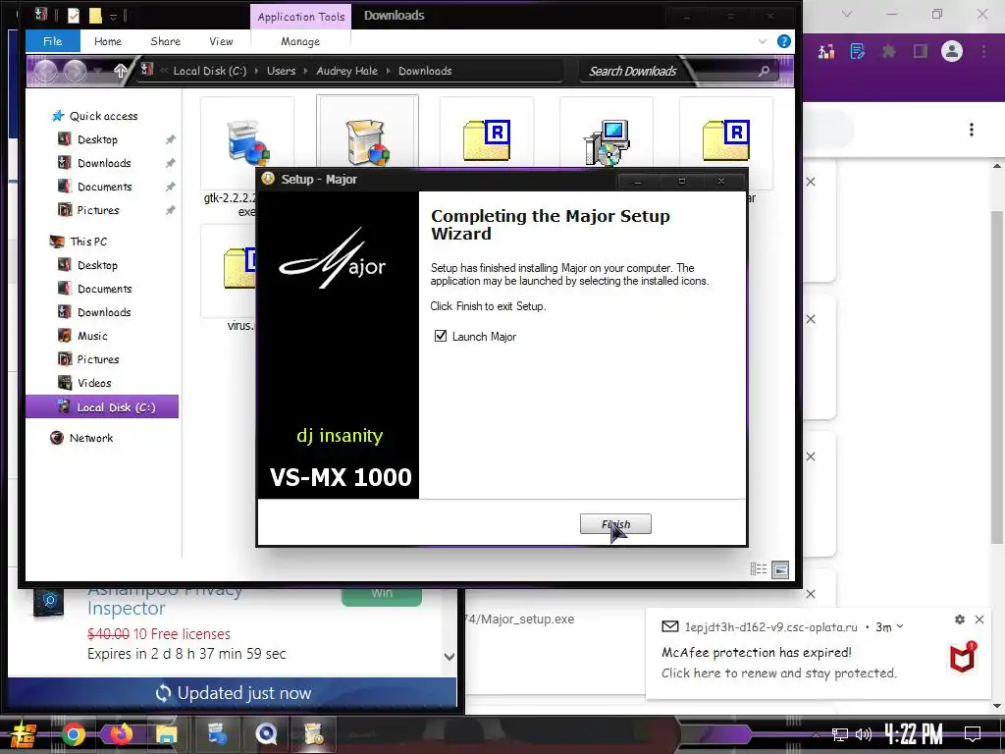Switch Explorer to large icons view
The image size is (1005, 754).
pos(780,568)
